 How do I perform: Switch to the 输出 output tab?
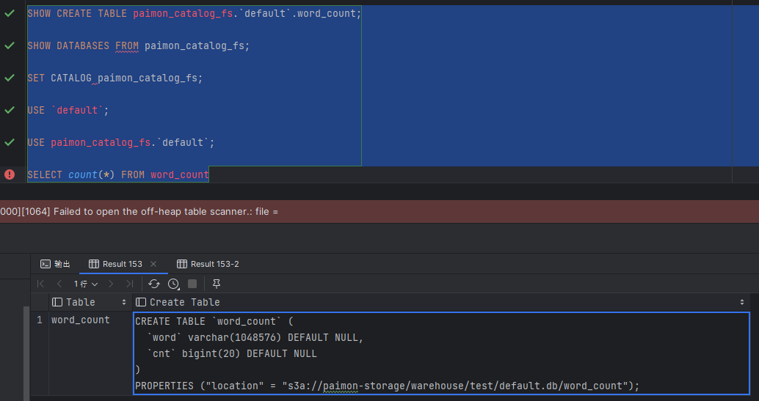tap(55, 264)
